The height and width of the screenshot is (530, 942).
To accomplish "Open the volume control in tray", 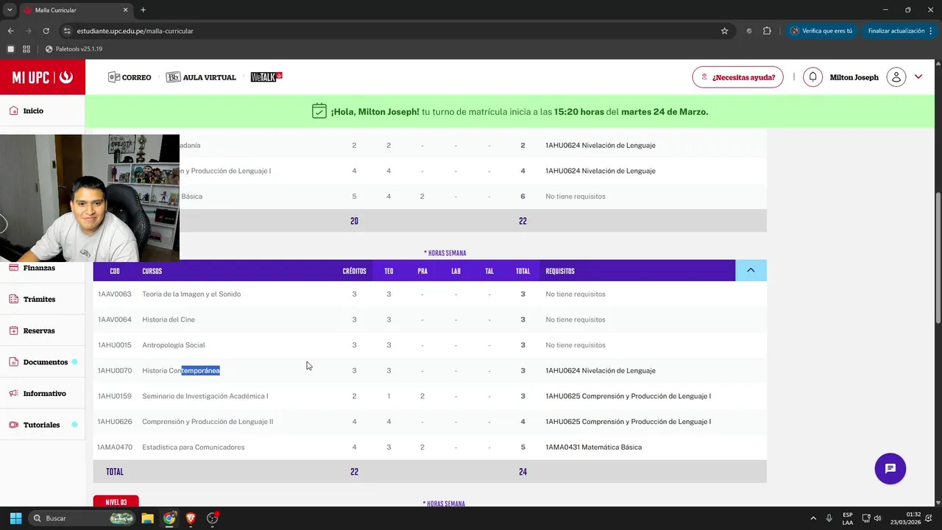I will (878, 518).
